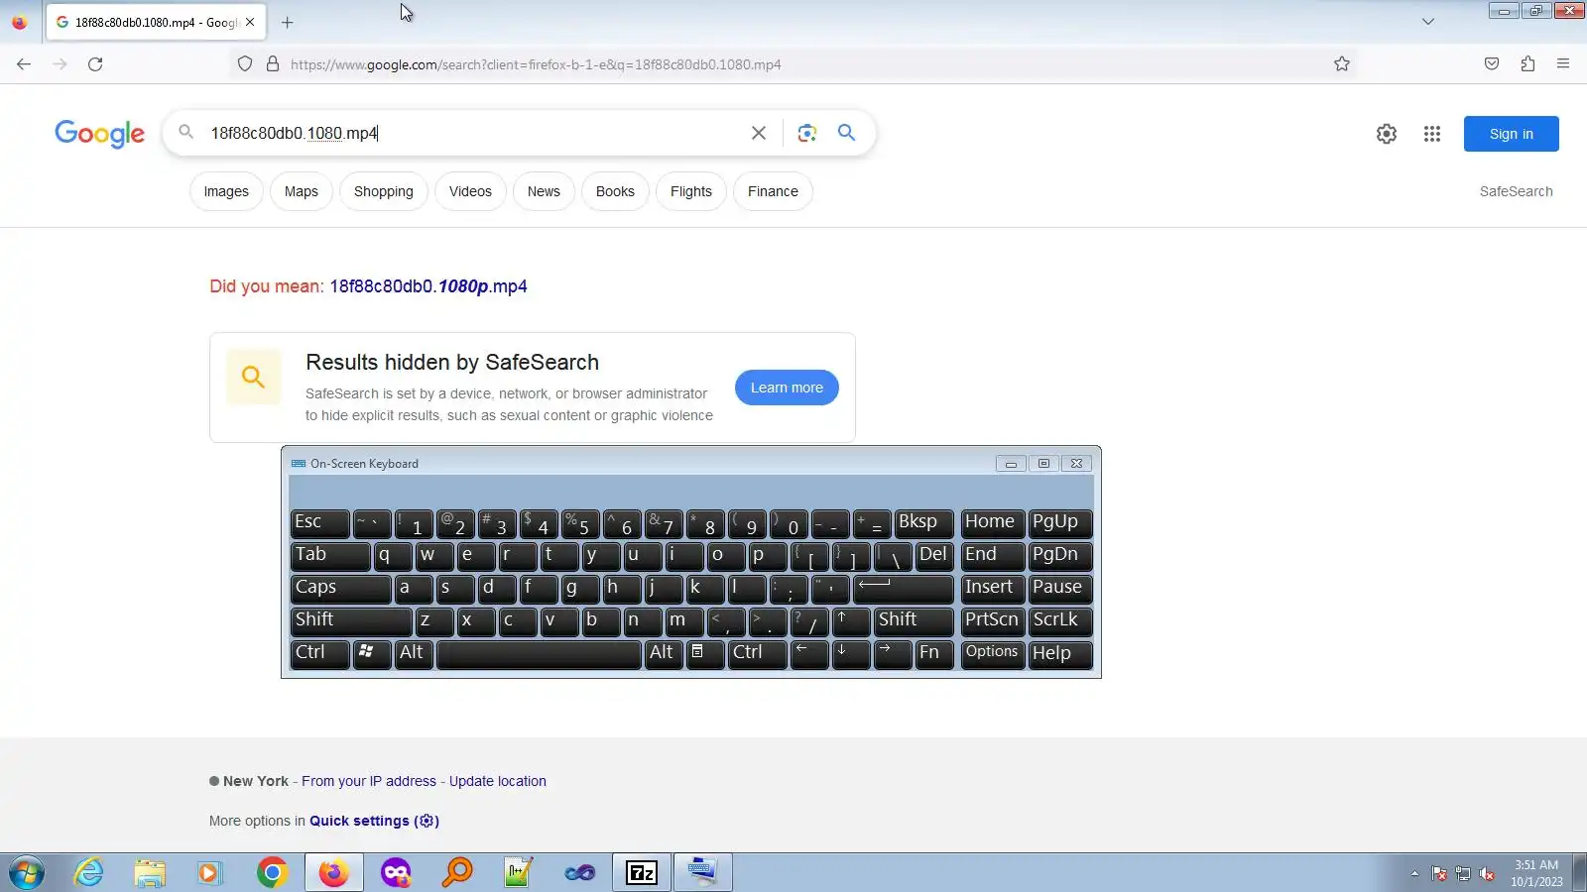Open Options on the On-Screen Keyboard
The width and height of the screenshot is (1587, 892).
coord(992,653)
